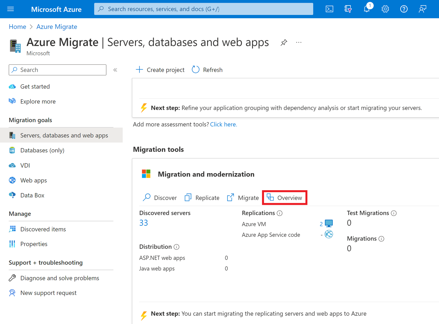Screen dimensions: 439x324
Task: Click the 'Azure App Service code' label
Action: [271, 235]
